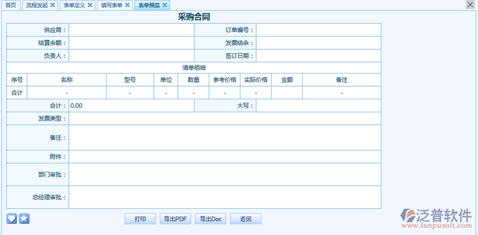Close the panel with the top-right X
This screenshot has height=235, width=478.
[470, 4]
